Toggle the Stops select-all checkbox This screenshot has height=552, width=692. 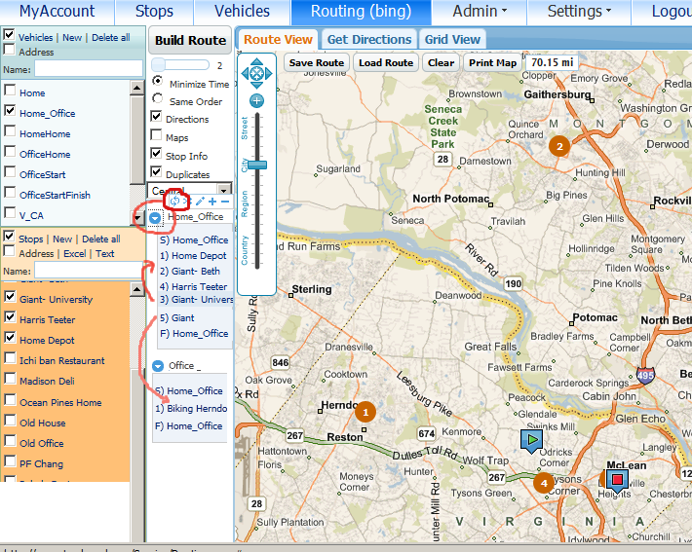tap(9, 237)
